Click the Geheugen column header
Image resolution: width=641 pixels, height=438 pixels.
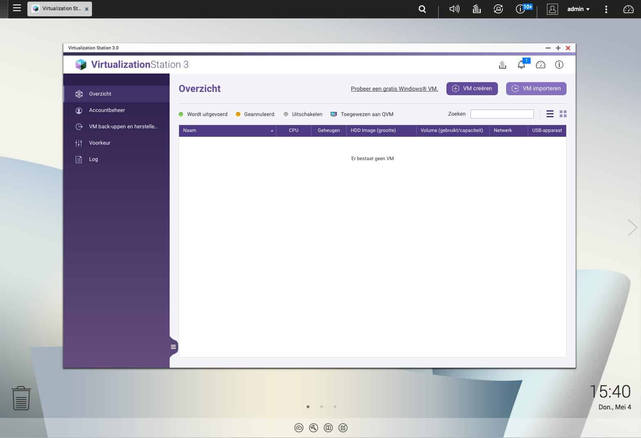click(x=329, y=131)
